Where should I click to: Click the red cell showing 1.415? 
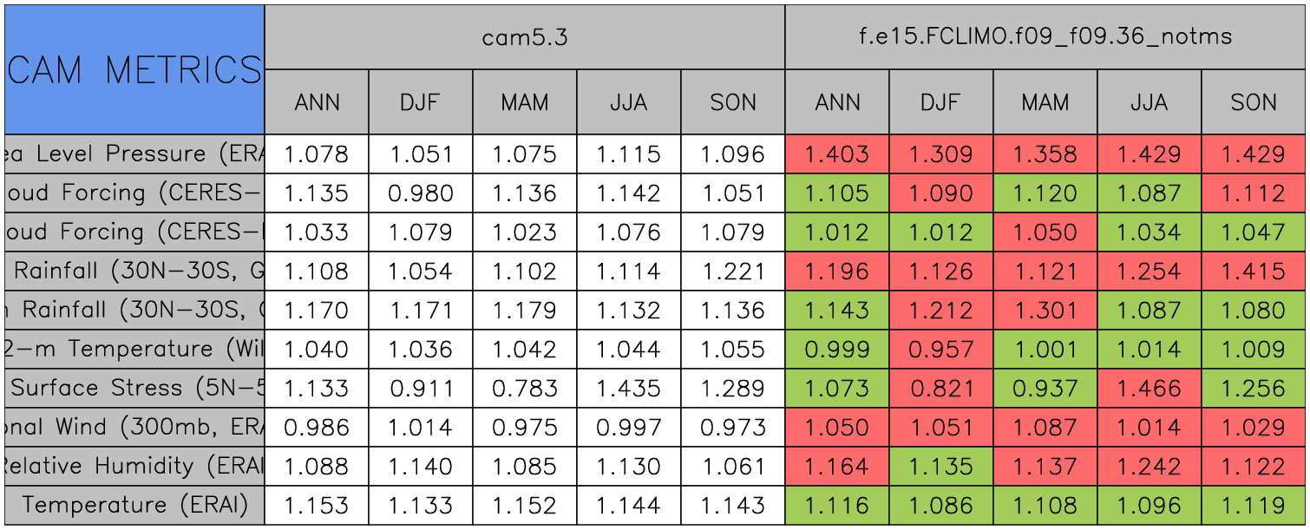tap(1254, 272)
